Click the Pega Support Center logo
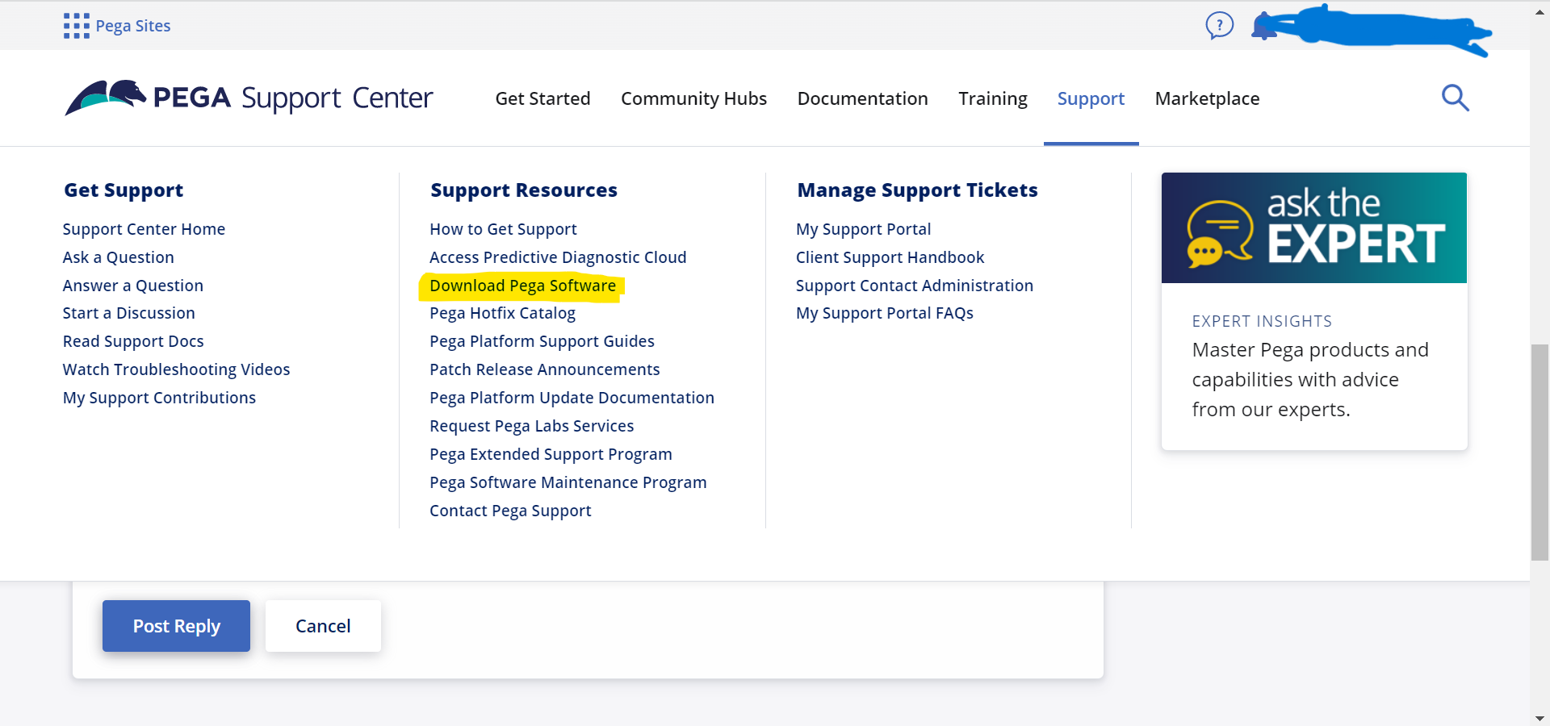 [248, 98]
